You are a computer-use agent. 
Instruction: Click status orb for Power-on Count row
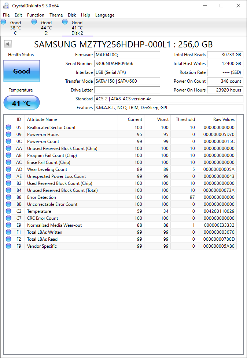(8, 142)
